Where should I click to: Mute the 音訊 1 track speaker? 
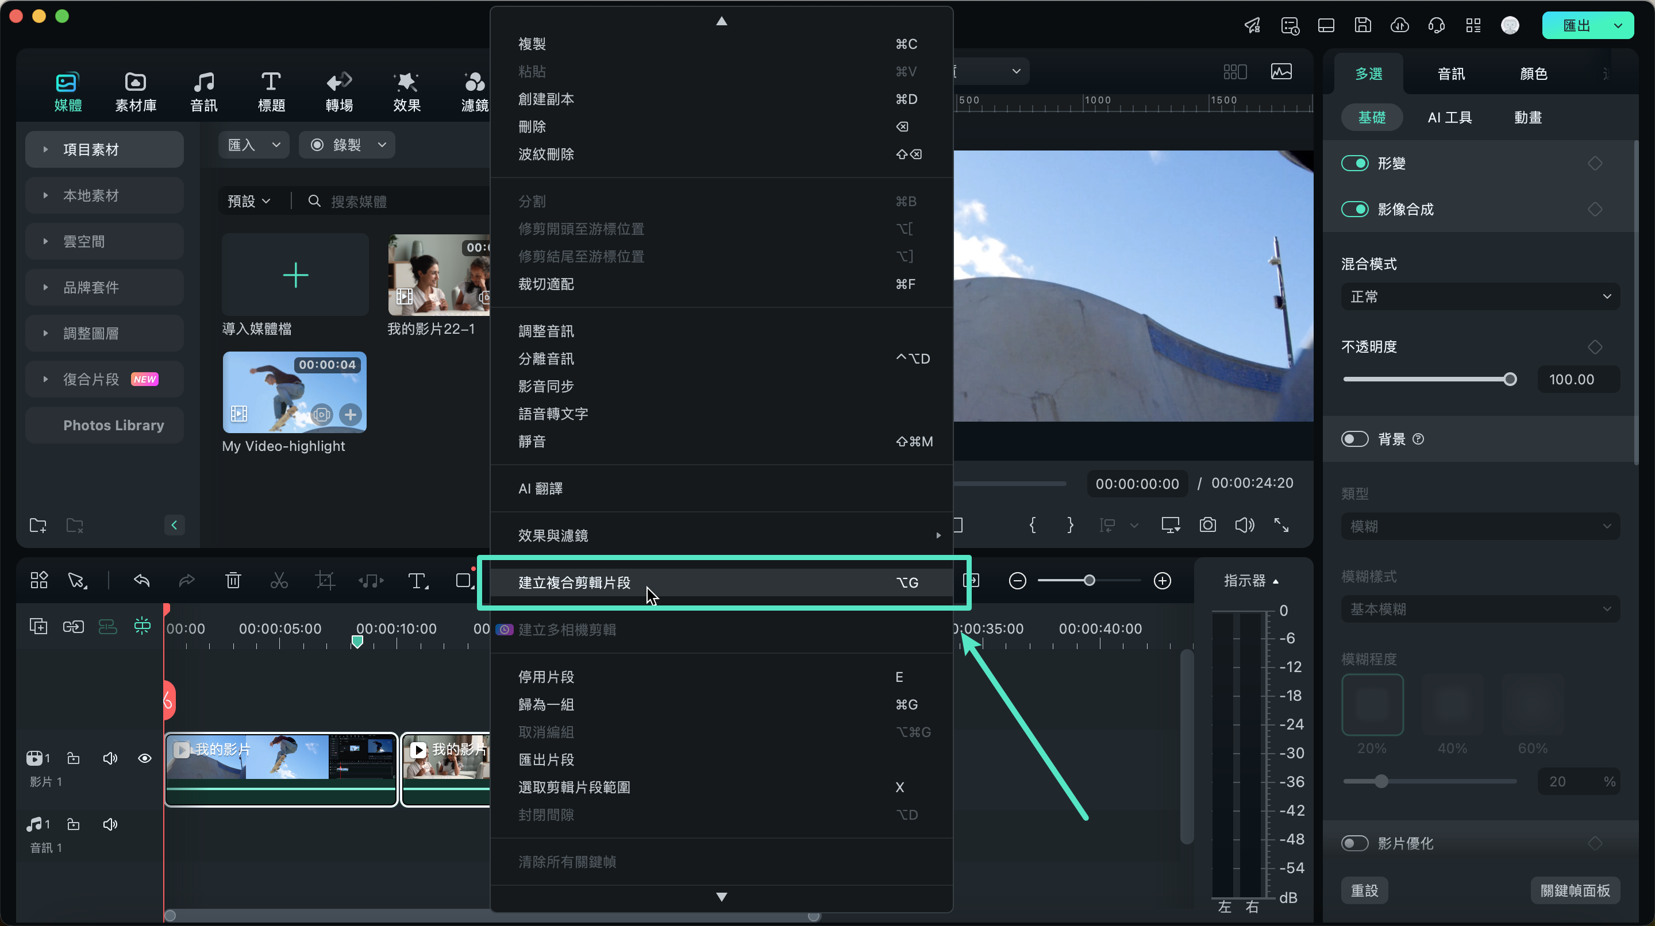click(x=110, y=824)
